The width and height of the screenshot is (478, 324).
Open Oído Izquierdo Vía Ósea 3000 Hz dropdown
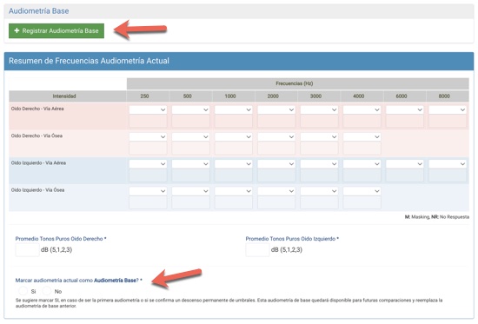click(x=319, y=191)
